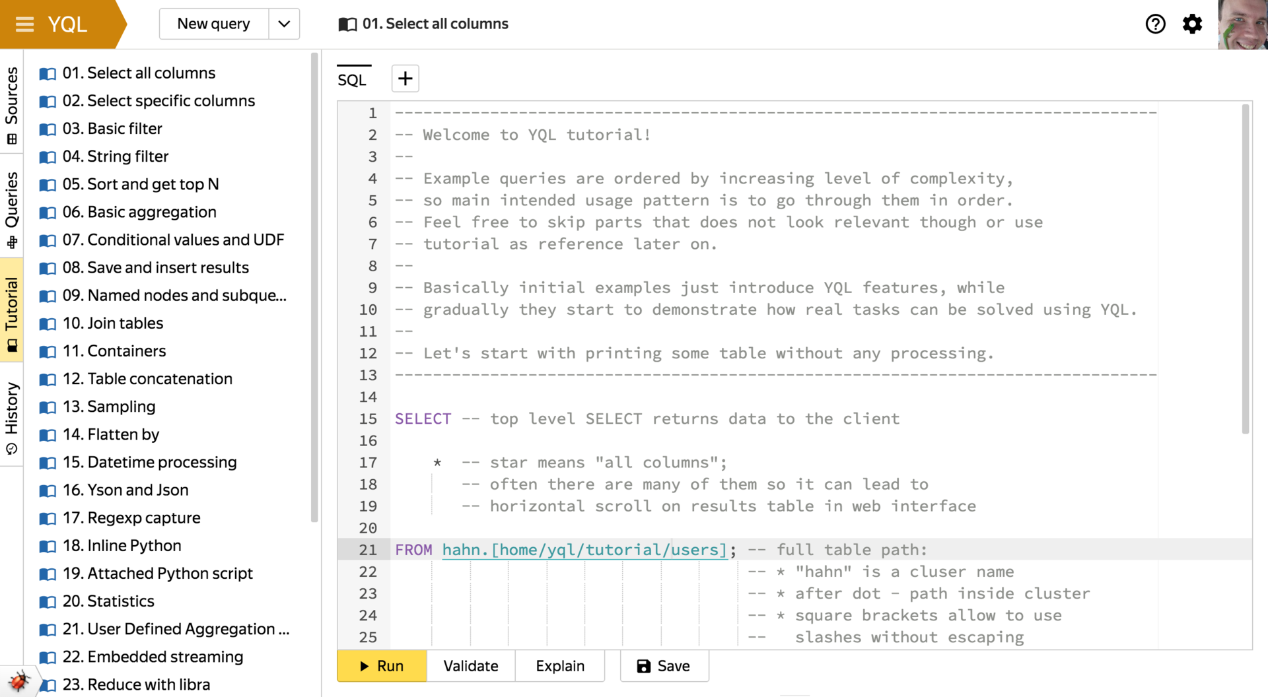Open the New query dropdown arrow
Viewport: 1268px width, 697px height.
coord(284,24)
